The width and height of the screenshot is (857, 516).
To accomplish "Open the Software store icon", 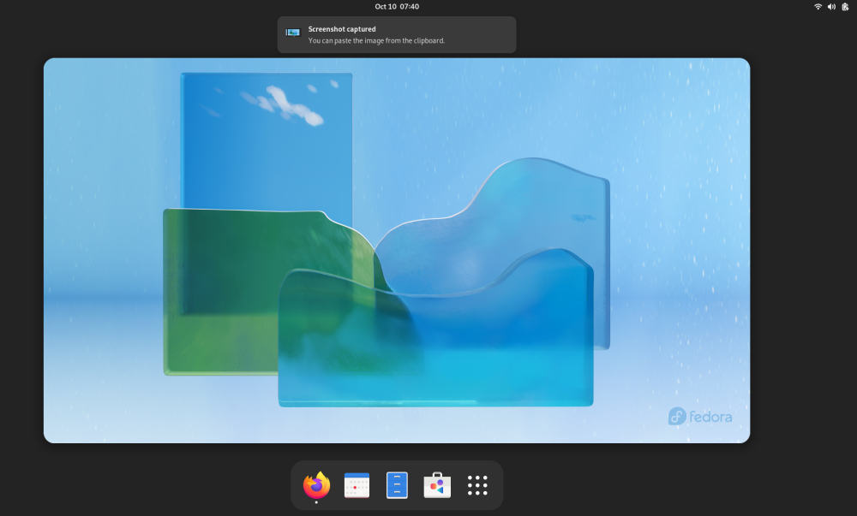I will pyautogui.click(x=437, y=485).
